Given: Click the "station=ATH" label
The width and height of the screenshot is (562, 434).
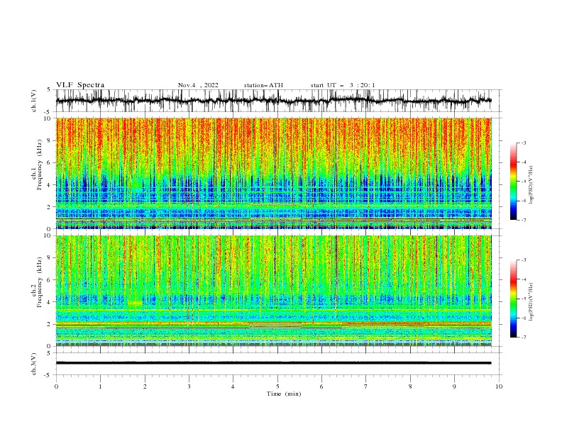Looking at the screenshot, I should [263, 85].
